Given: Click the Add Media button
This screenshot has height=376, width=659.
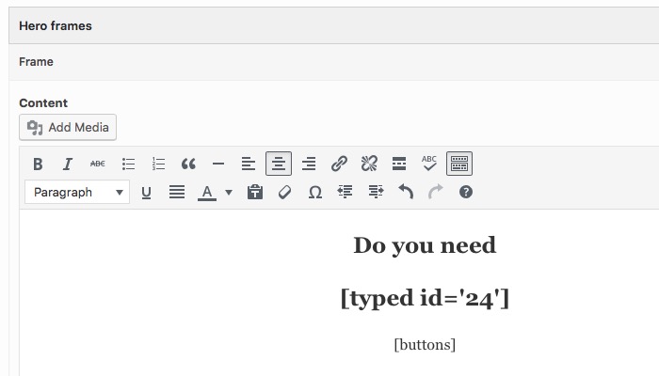Looking at the screenshot, I should click(x=68, y=127).
